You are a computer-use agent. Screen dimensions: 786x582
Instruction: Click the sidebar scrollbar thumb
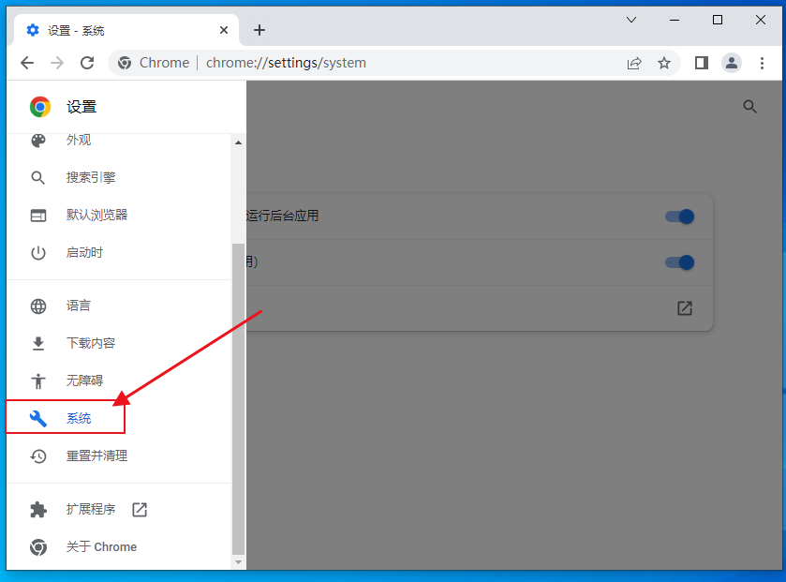click(x=239, y=400)
